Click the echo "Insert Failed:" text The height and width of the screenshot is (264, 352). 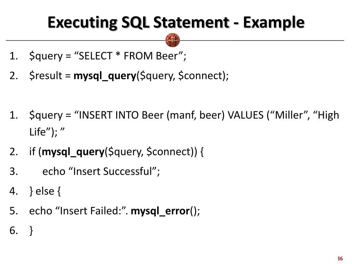coord(79,211)
